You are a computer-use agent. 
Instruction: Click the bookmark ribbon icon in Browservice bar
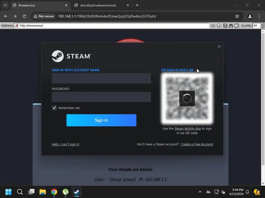pyautogui.click(x=218, y=26)
